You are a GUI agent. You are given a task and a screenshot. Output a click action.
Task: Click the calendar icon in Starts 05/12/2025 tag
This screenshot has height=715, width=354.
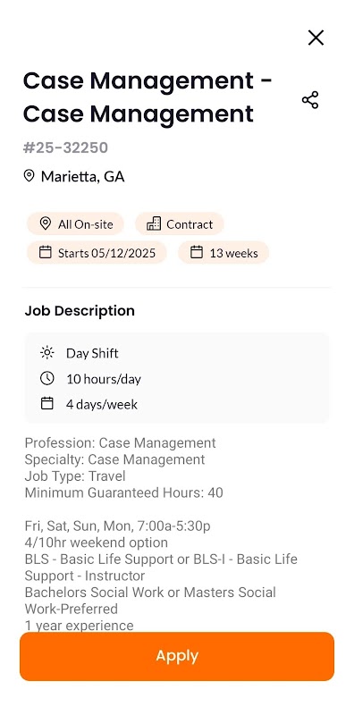[x=46, y=252]
